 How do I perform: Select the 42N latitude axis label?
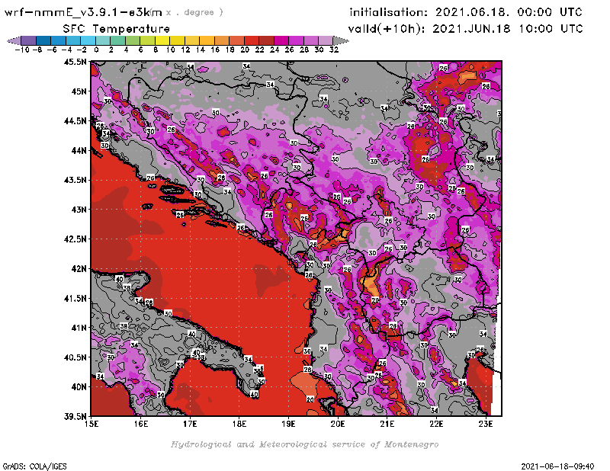79,269
